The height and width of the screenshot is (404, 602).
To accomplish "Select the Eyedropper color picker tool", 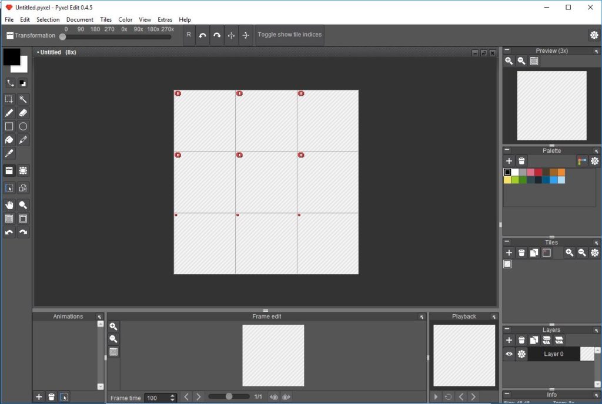I will tap(9, 153).
